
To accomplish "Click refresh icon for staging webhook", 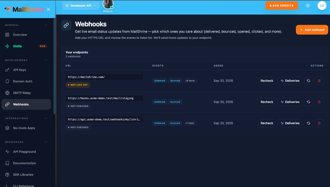I will (x=308, y=102).
